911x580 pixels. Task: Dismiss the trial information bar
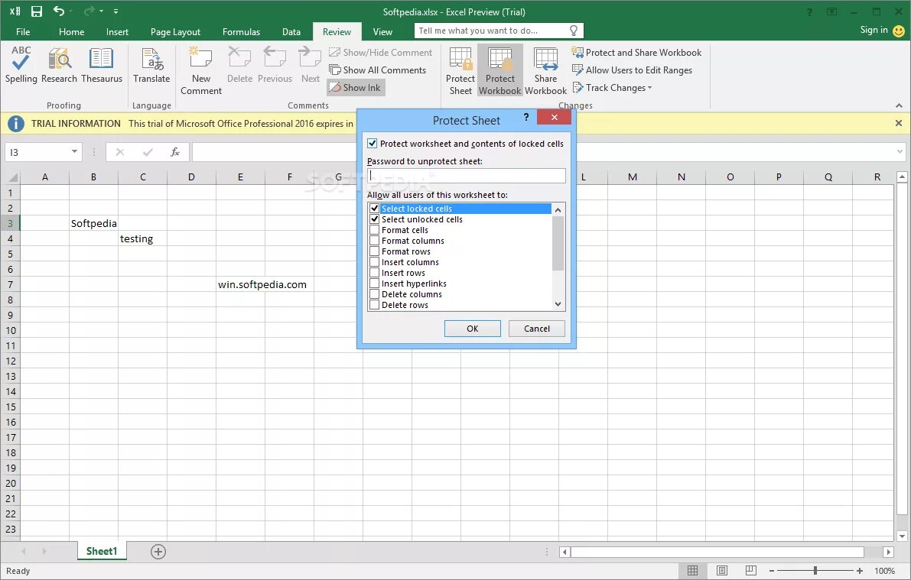pos(899,123)
